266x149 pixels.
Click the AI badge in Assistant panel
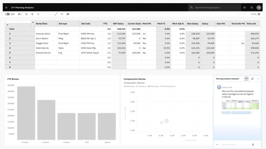pyautogui.click(x=246, y=79)
